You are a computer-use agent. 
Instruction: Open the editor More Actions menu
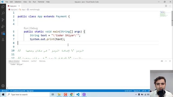[x=170, y=6]
